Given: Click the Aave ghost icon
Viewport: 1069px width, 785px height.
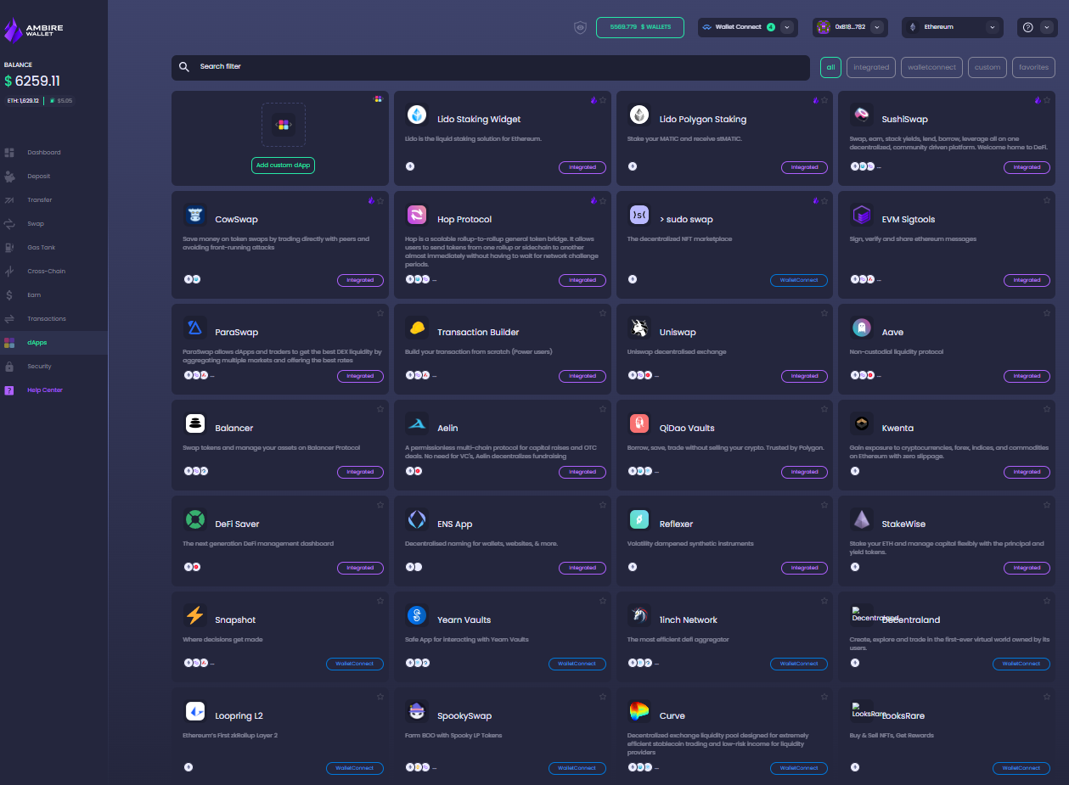Looking at the screenshot, I should click(862, 328).
